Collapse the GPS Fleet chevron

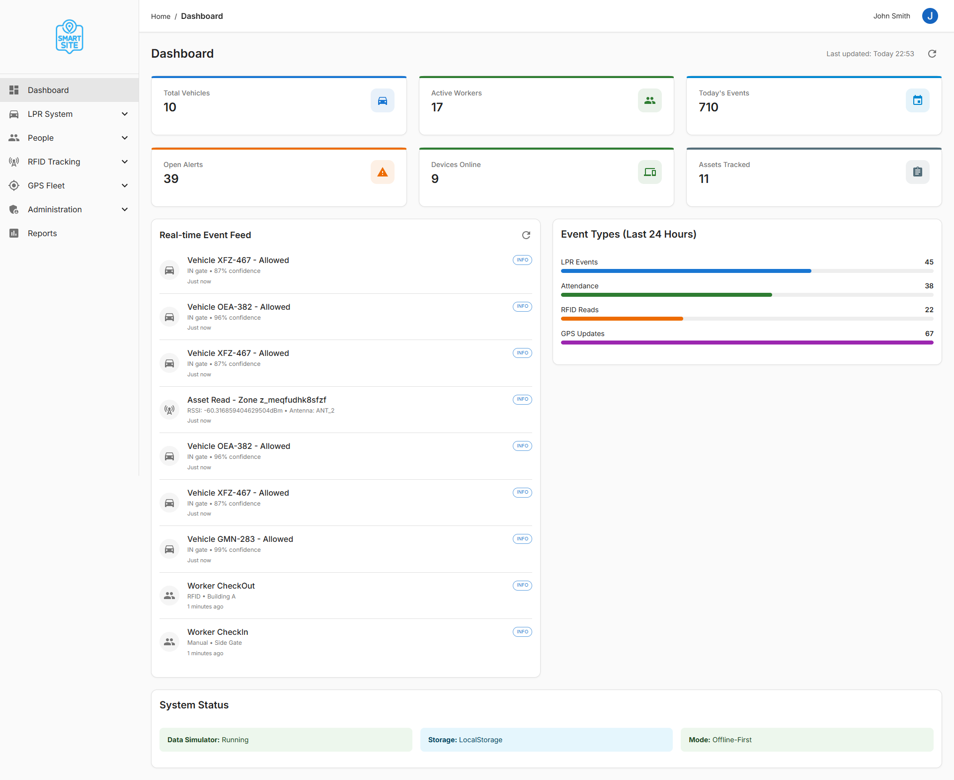coord(125,185)
